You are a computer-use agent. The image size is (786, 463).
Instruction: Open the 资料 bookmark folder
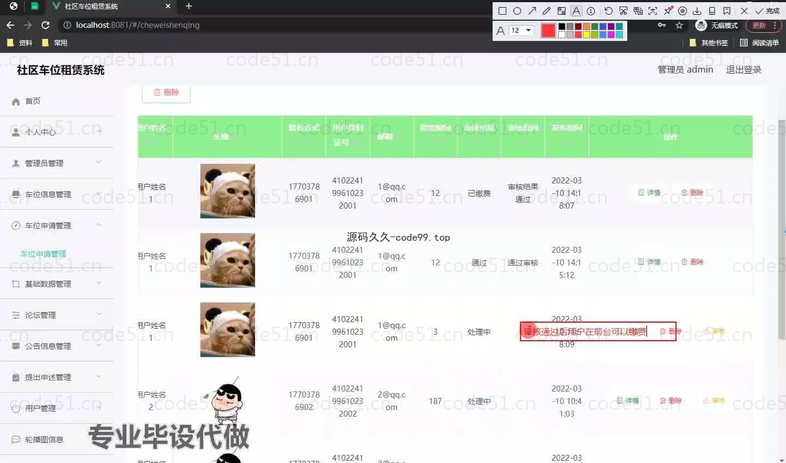(19, 43)
